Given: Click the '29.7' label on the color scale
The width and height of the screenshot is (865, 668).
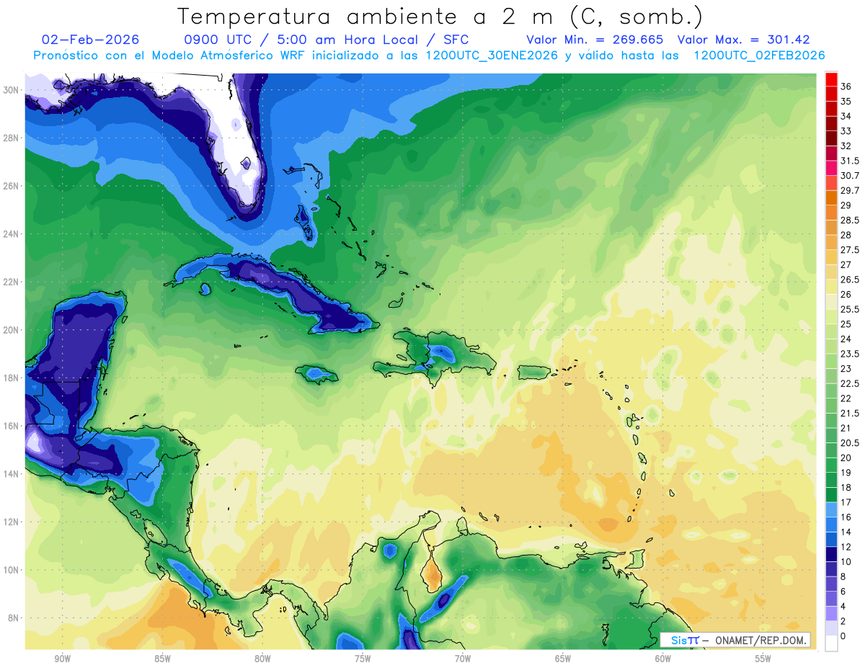Looking at the screenshot, I should [x=850, y=190].
